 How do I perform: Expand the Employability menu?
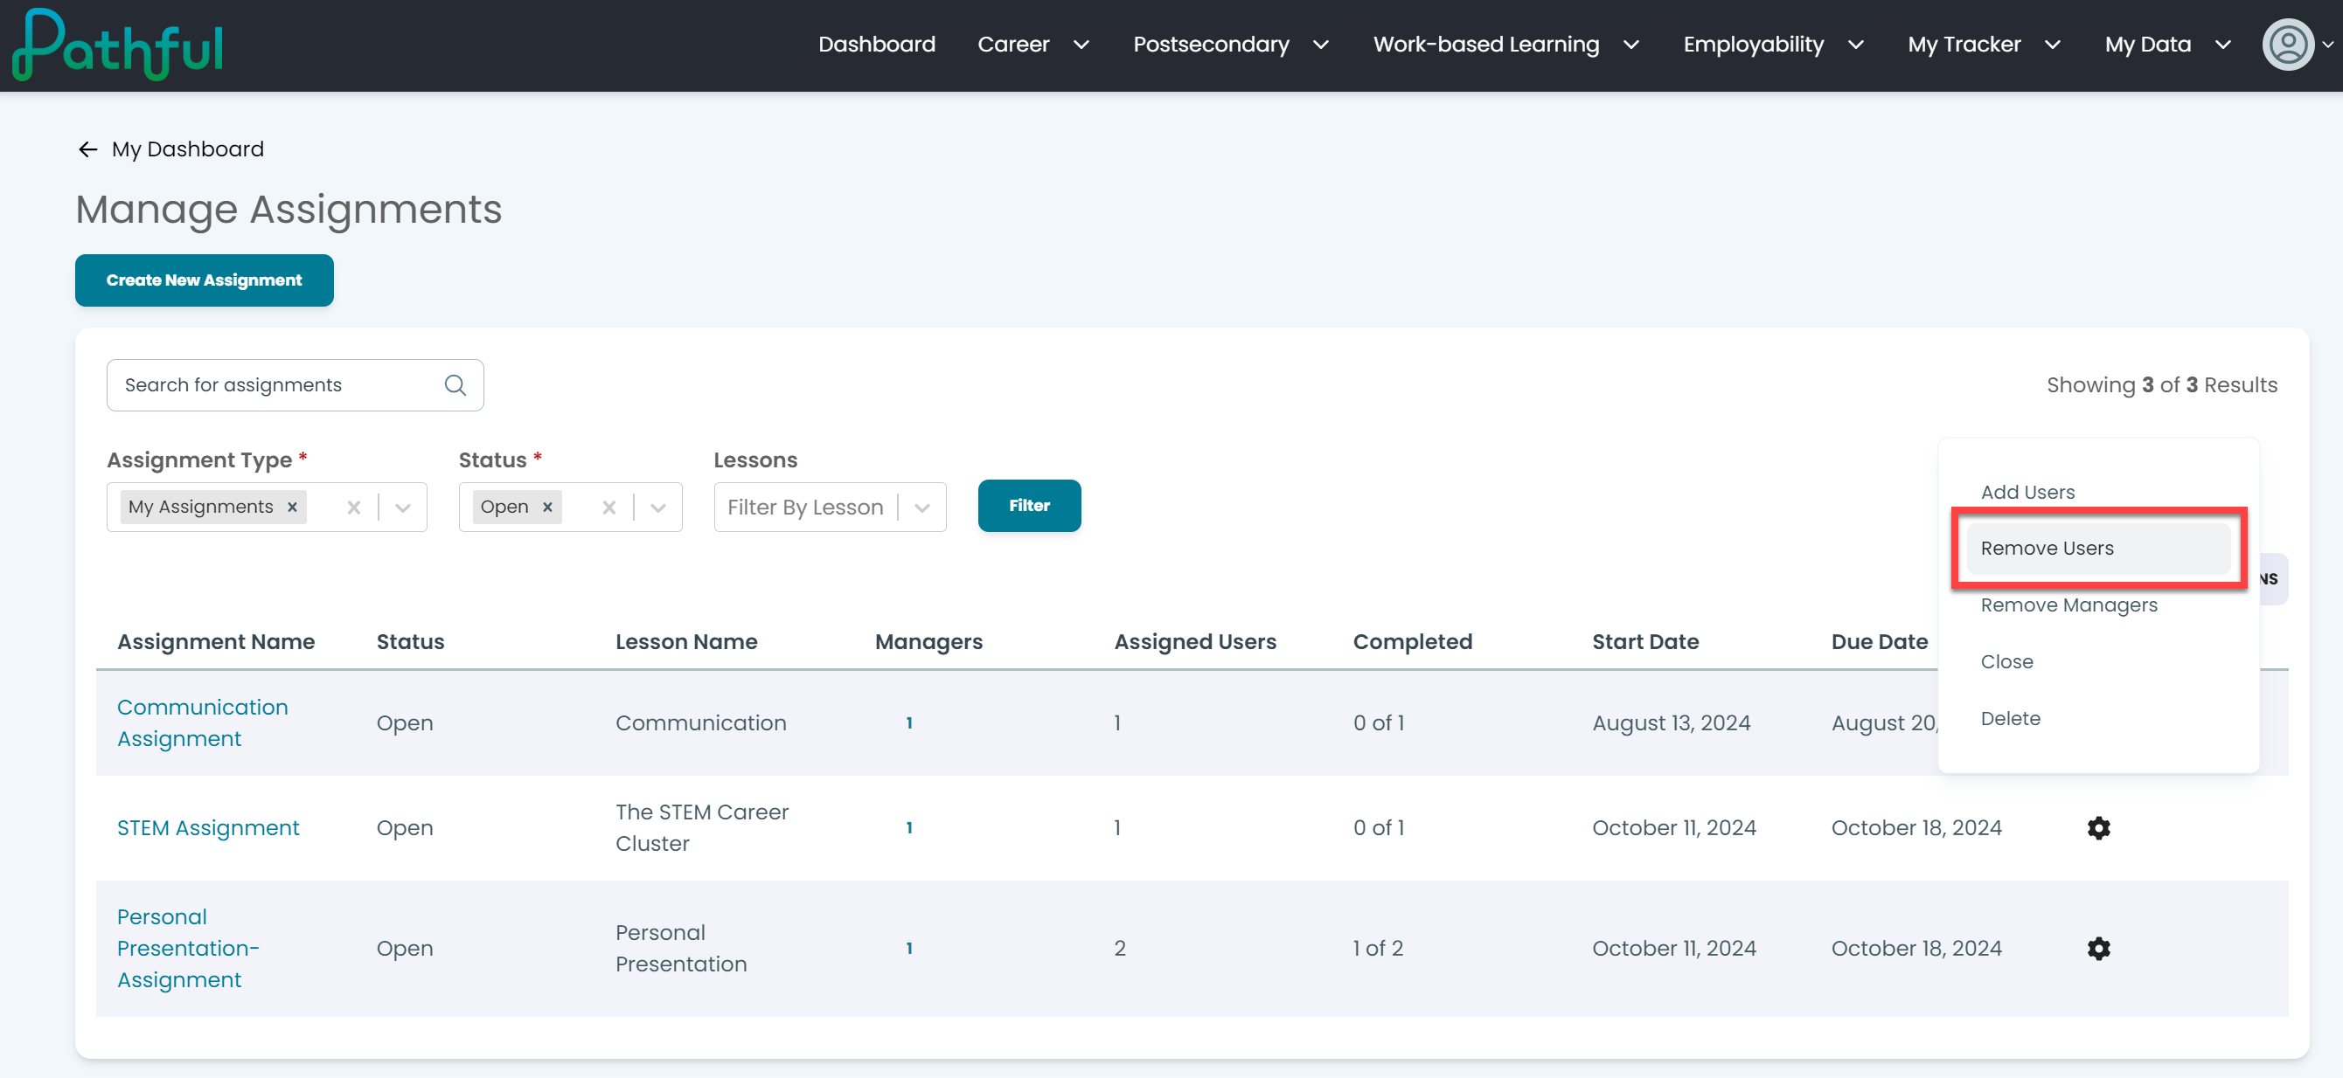tap(1774, 45)
